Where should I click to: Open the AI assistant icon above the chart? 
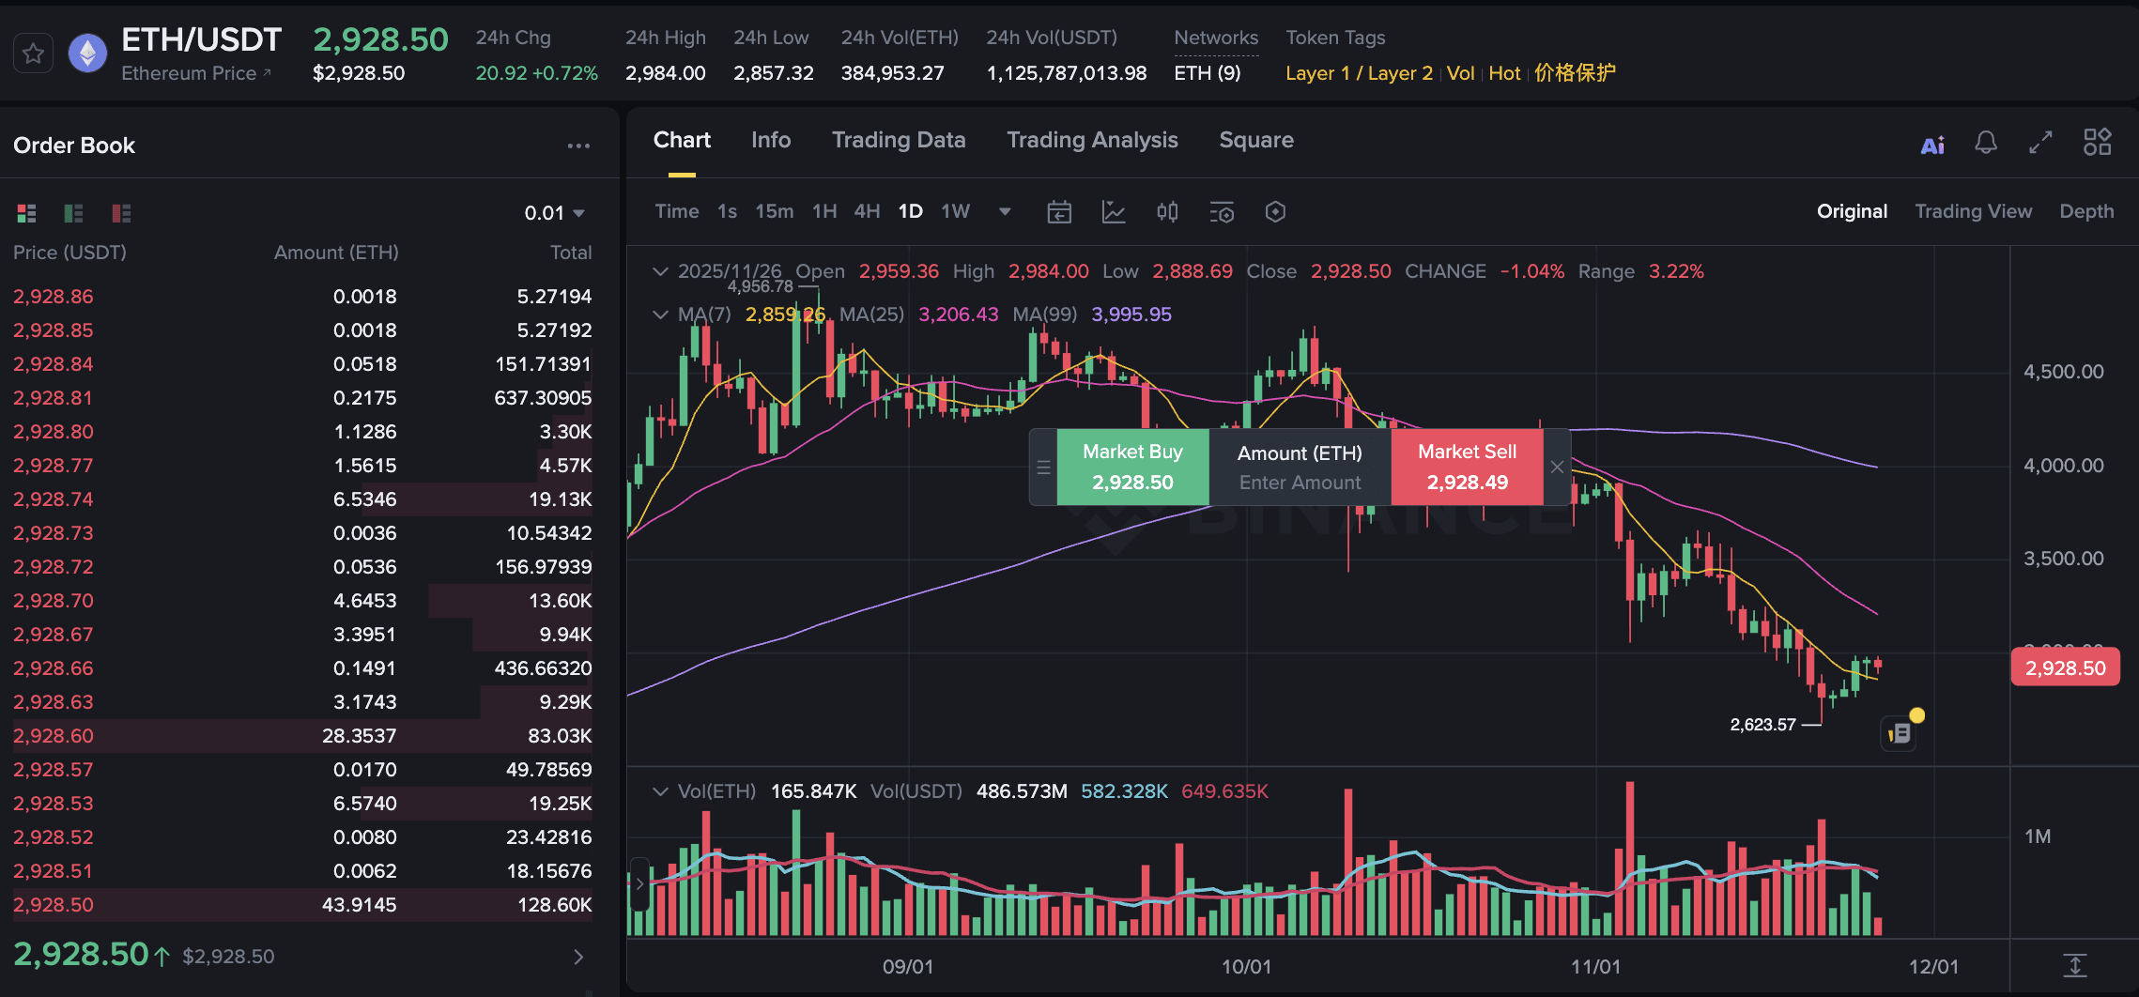pos(1931,143)
